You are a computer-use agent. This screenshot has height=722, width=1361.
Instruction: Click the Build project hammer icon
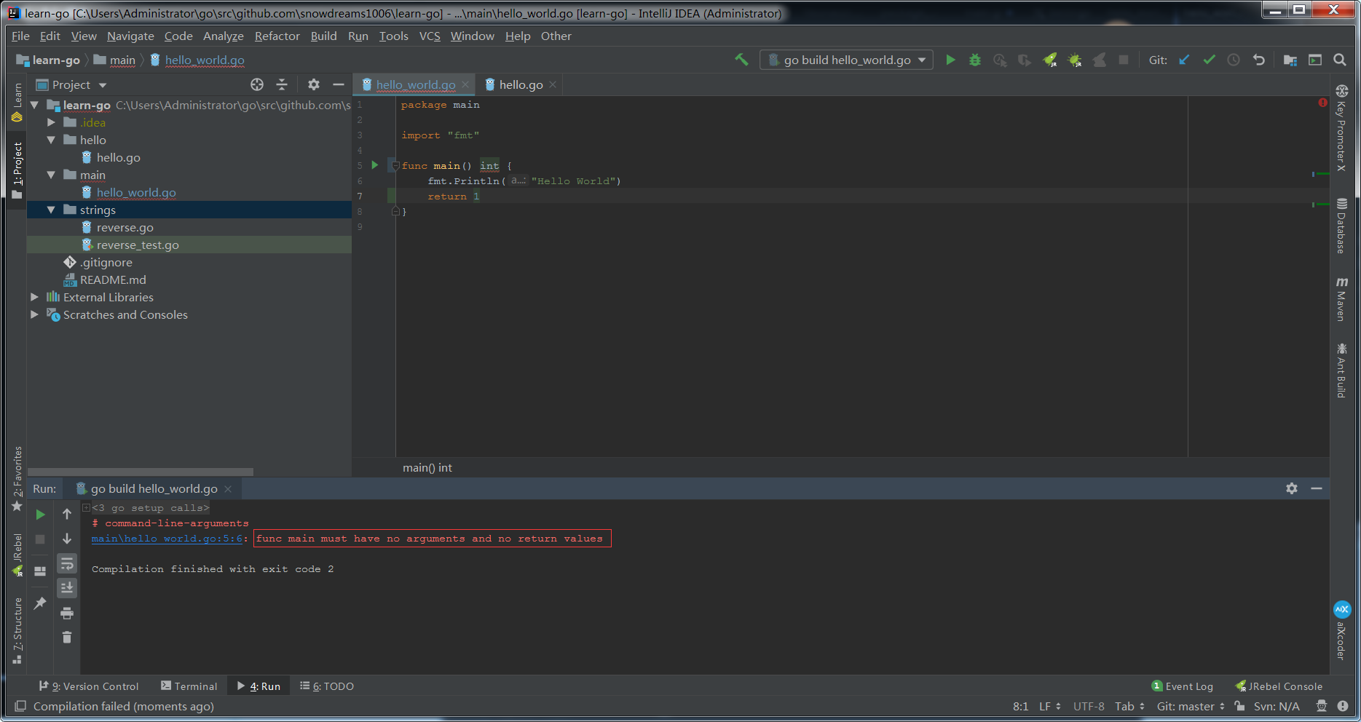coord(741,60)
